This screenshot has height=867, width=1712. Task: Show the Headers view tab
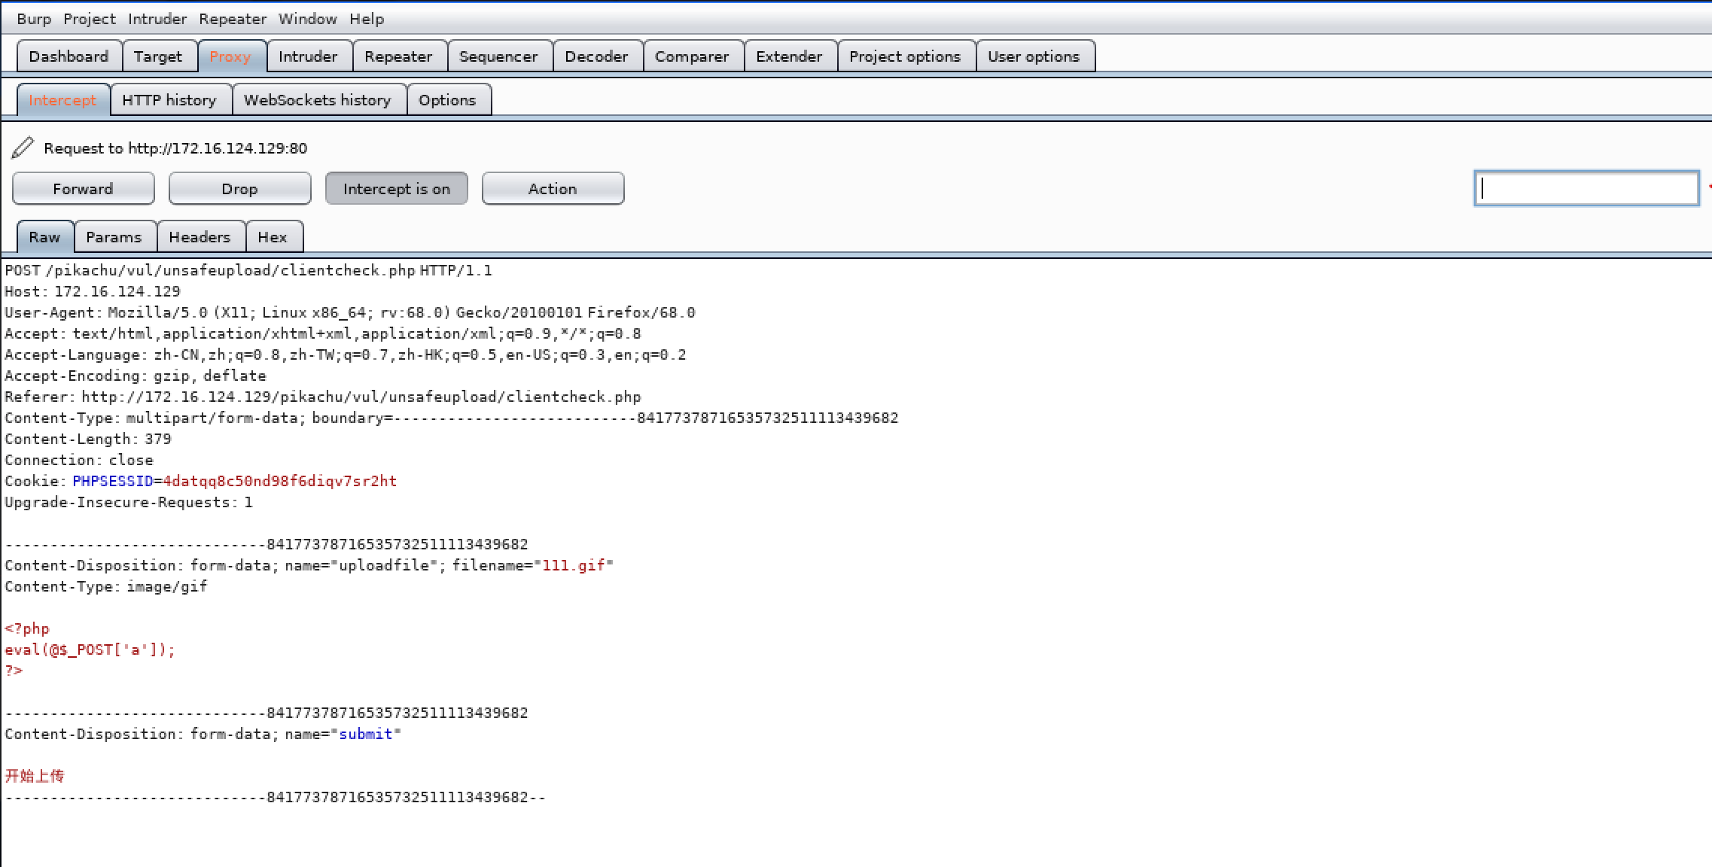click(200, 237)
